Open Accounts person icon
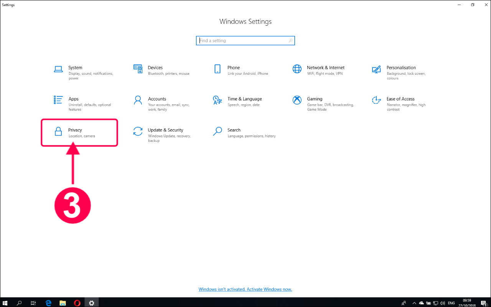This screenshot has height=307, width=491. 138,100
